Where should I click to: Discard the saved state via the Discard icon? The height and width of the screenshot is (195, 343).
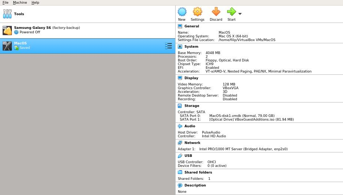coord(216,12)
